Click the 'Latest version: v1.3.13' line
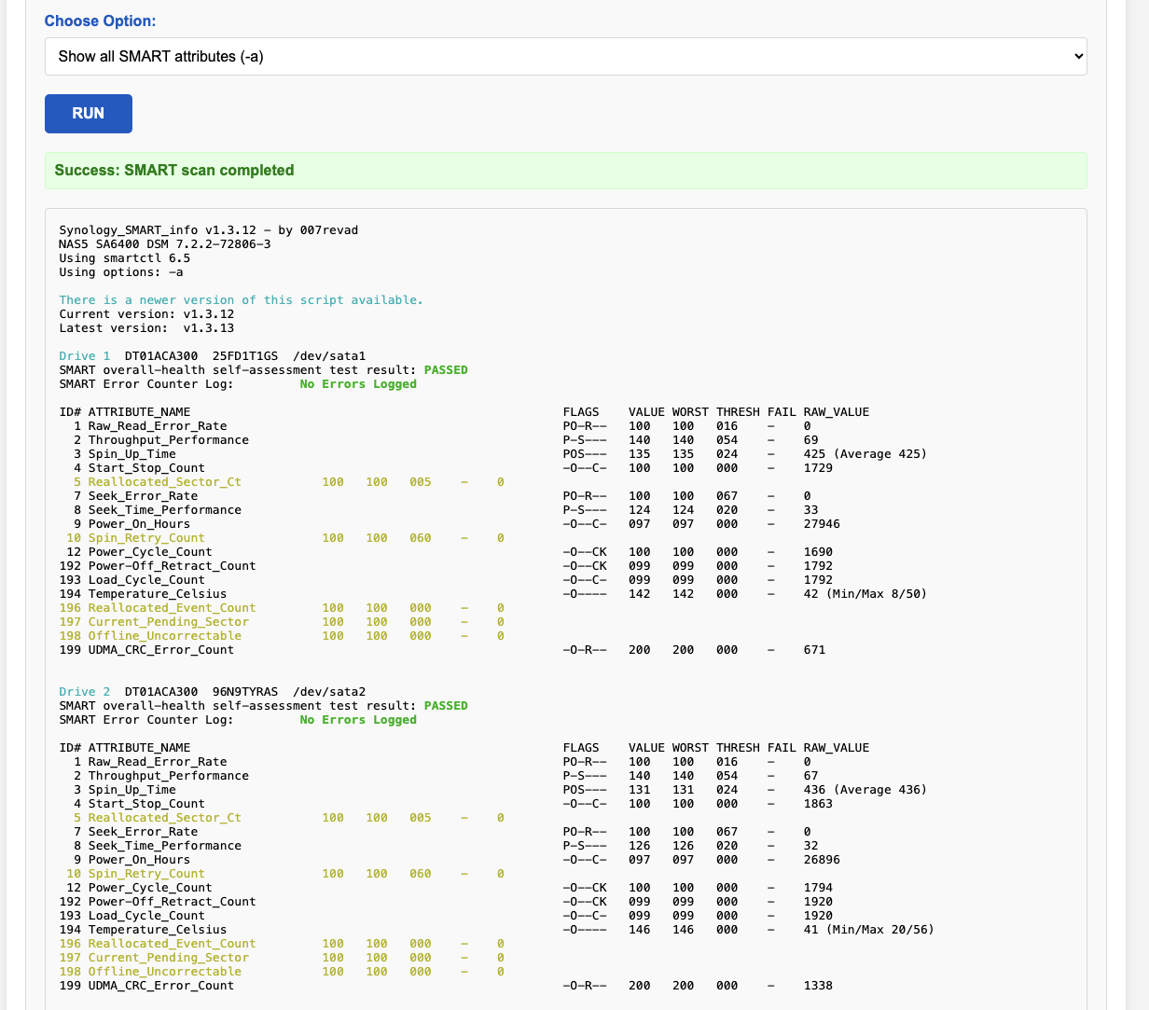 pos(146,328)
